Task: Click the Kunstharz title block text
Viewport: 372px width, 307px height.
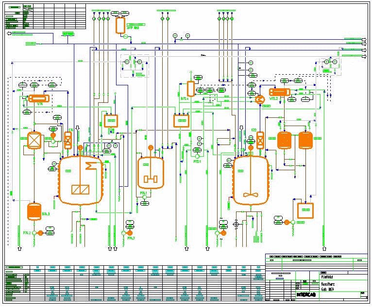Action: point(328,284)
